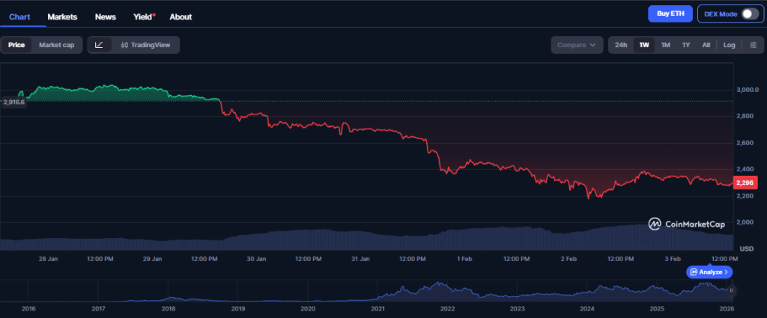Switch to TradingView chart mode
The height and width of the screenshot is (318, 767).
click(x=145, y=45)
